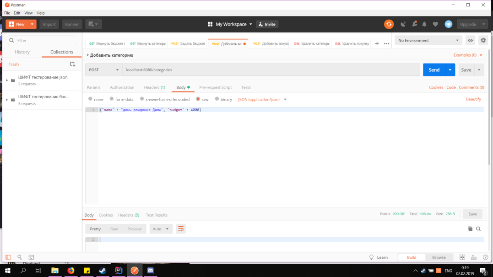Click the Import button
This screenshot has width=493, height=277.
pyautogui.click(x=49, y=24)
